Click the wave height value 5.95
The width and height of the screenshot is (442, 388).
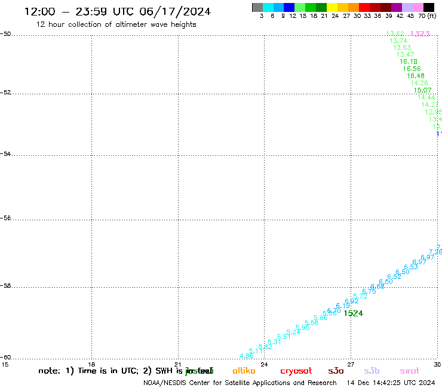tap(303, 328)
